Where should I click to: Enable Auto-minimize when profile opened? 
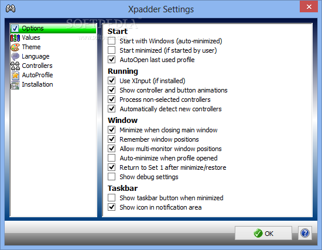click(x=111, y=158)
